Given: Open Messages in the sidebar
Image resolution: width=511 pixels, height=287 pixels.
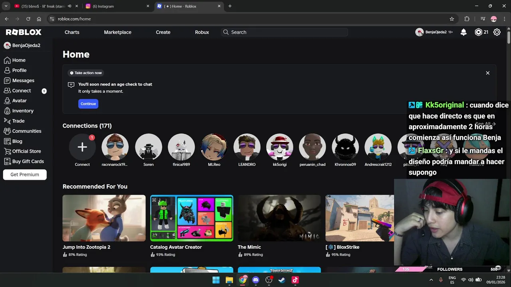Looking at the screenshot, I should point(19,81).
